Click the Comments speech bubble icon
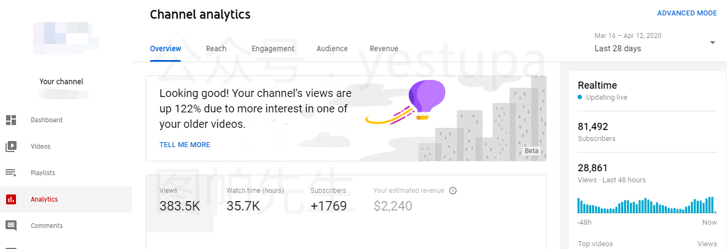Viewport: 727px width, 249px height. point(11,226)
